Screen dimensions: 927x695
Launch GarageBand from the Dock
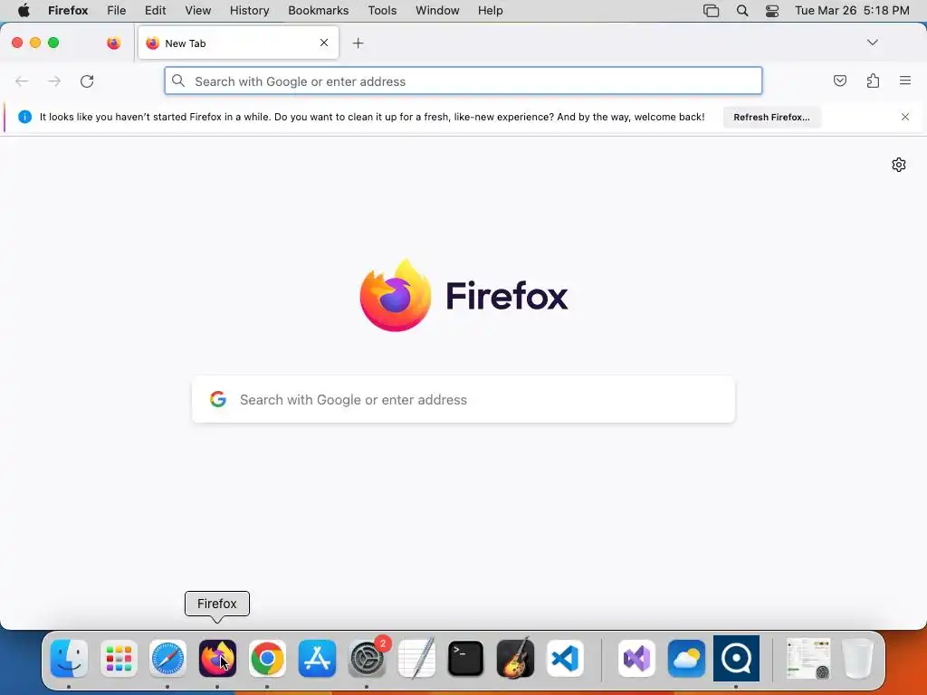point(515,658)
